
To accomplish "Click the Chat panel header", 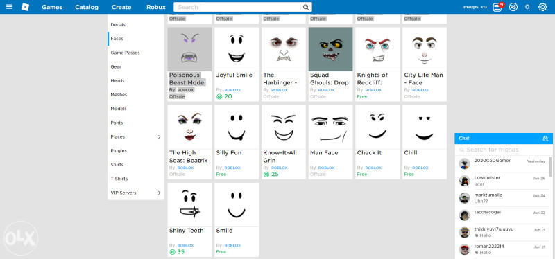I will pos(504,139).
